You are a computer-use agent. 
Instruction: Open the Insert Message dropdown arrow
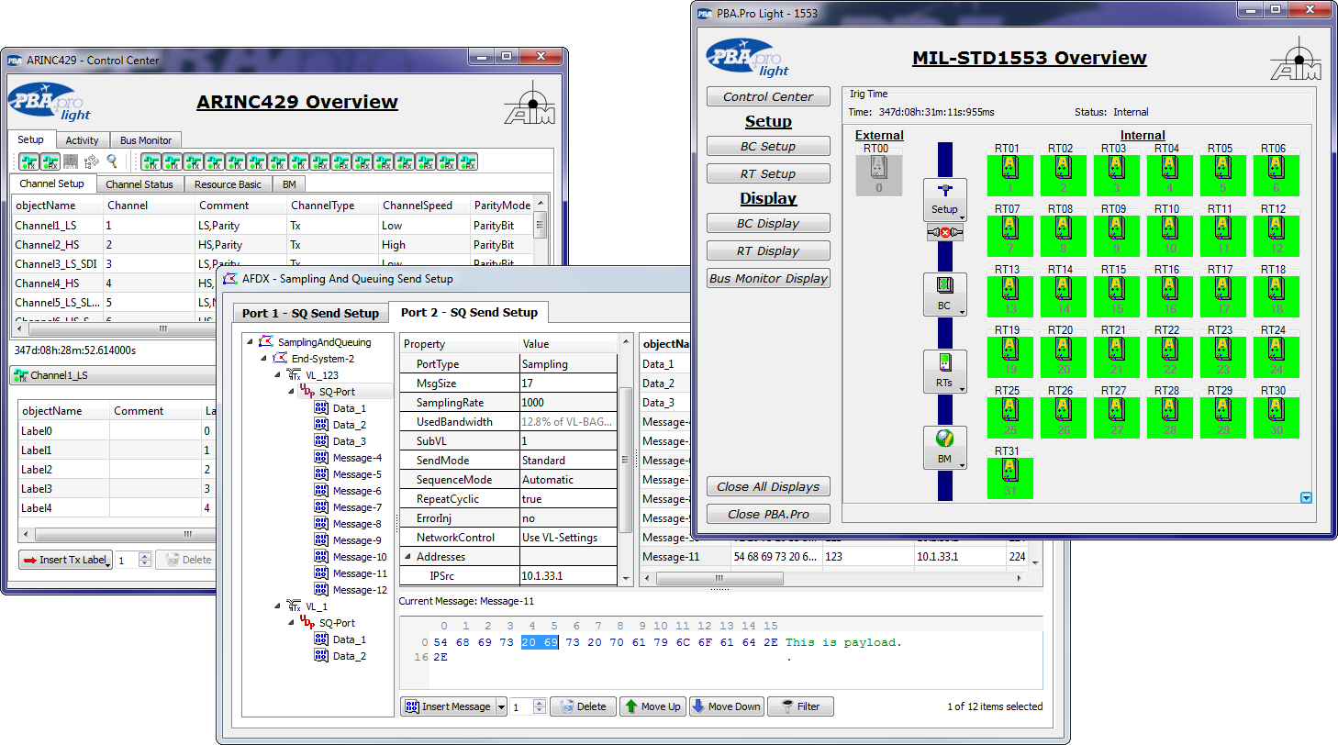coord(502,706)
